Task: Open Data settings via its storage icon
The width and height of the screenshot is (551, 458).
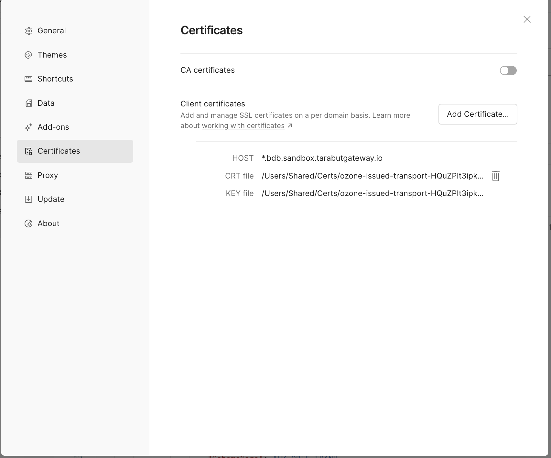Action: click(x=29, y=103)
